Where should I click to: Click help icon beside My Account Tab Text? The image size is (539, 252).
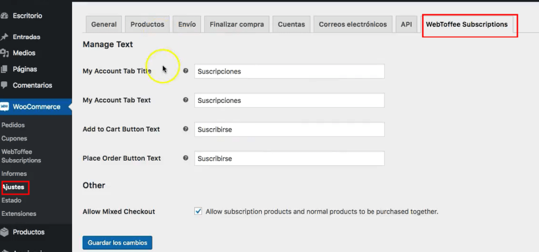[x=186, y=100]
